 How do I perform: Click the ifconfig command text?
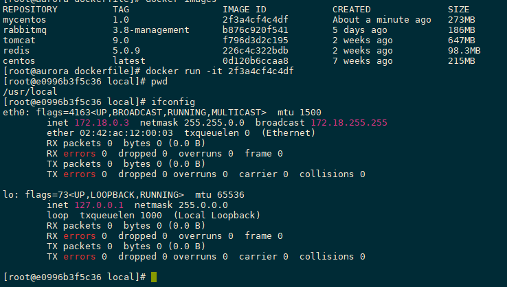(173, 102)
